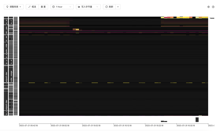Open the help question-mark icon
Screen dimensions: 217x131
[x=213, y=7]
